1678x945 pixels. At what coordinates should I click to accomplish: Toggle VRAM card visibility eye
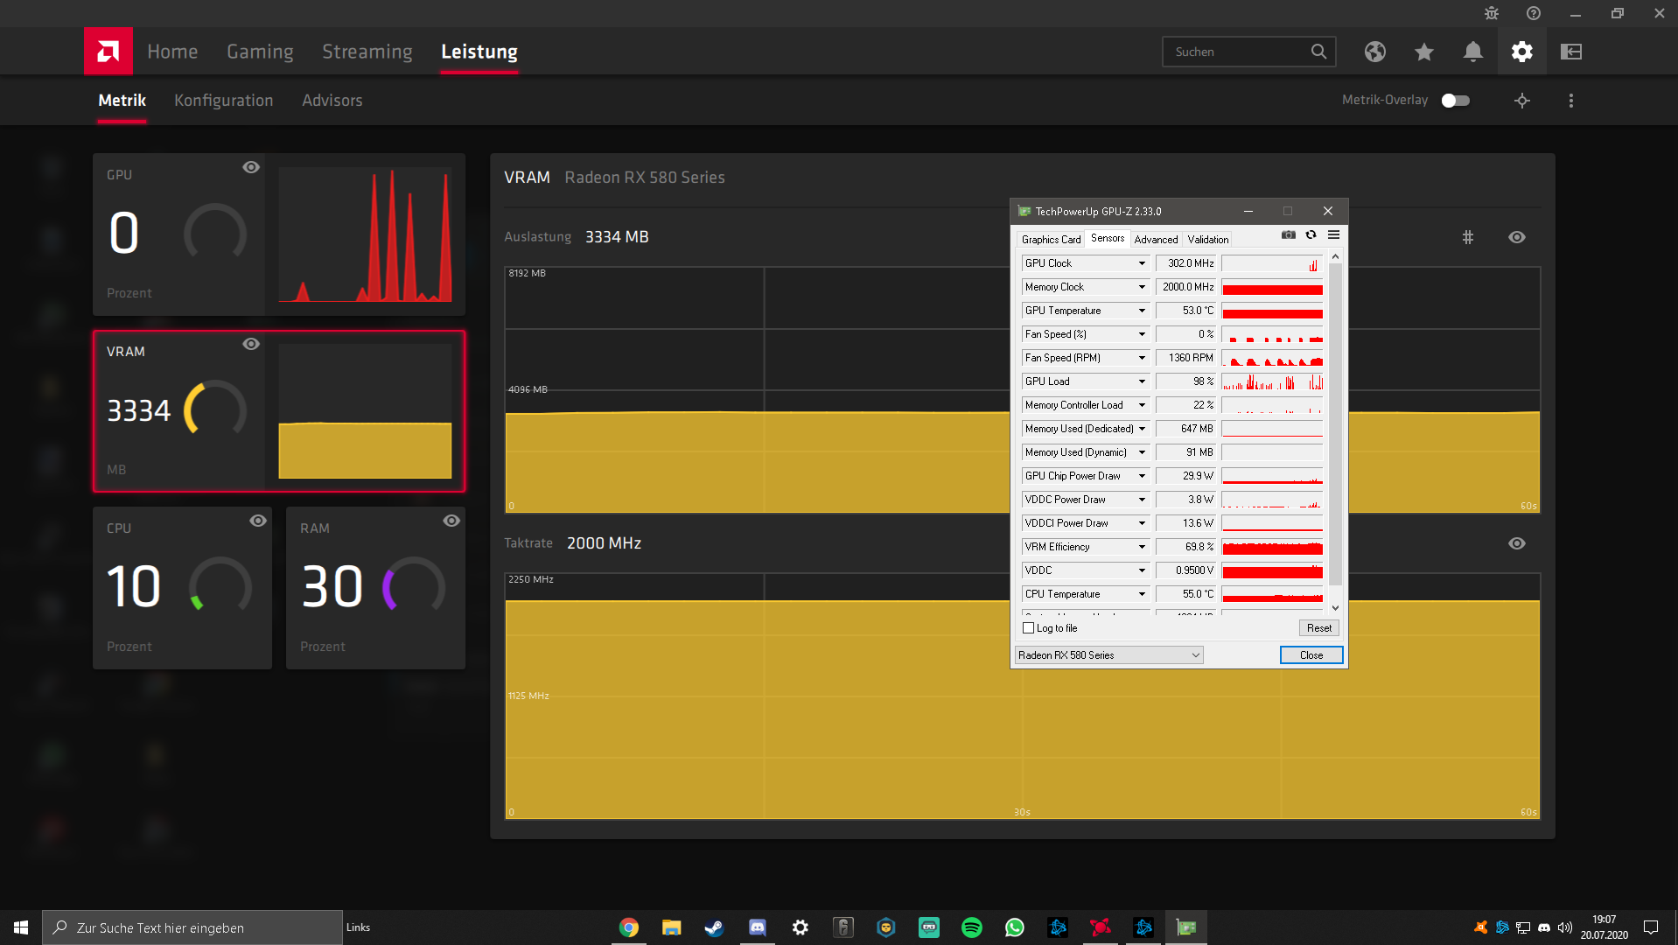point(251,344)
